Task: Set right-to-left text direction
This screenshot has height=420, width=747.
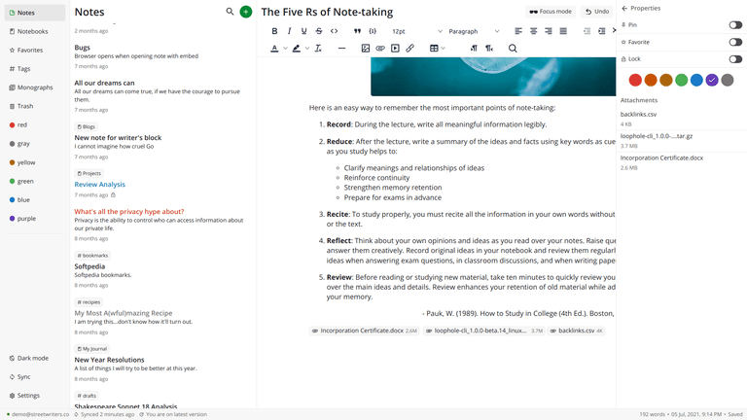Action: coord(489,48)
